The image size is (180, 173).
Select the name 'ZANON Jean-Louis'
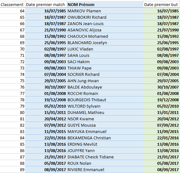point(86,23)
